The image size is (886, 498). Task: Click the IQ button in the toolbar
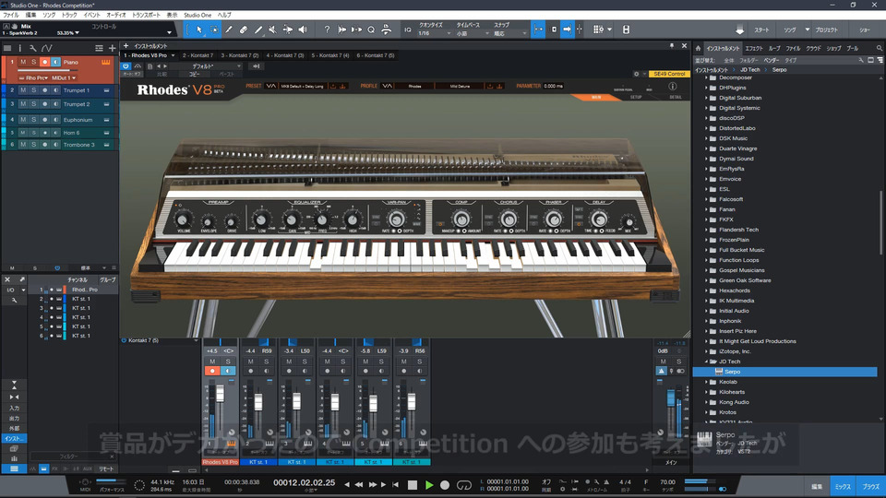(x=407, y=30)
